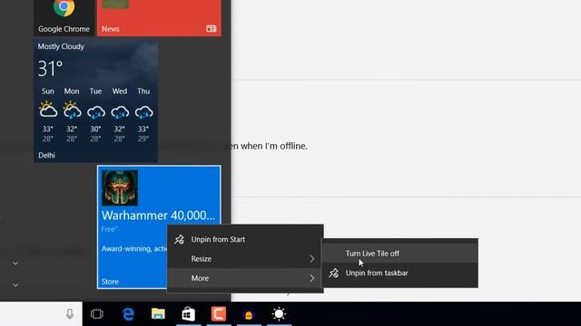Image resolution: width=581 pixels, height=326 pixels.
Task: Click the lower down-chevron on Start's left edge
Action: point(15,285)
